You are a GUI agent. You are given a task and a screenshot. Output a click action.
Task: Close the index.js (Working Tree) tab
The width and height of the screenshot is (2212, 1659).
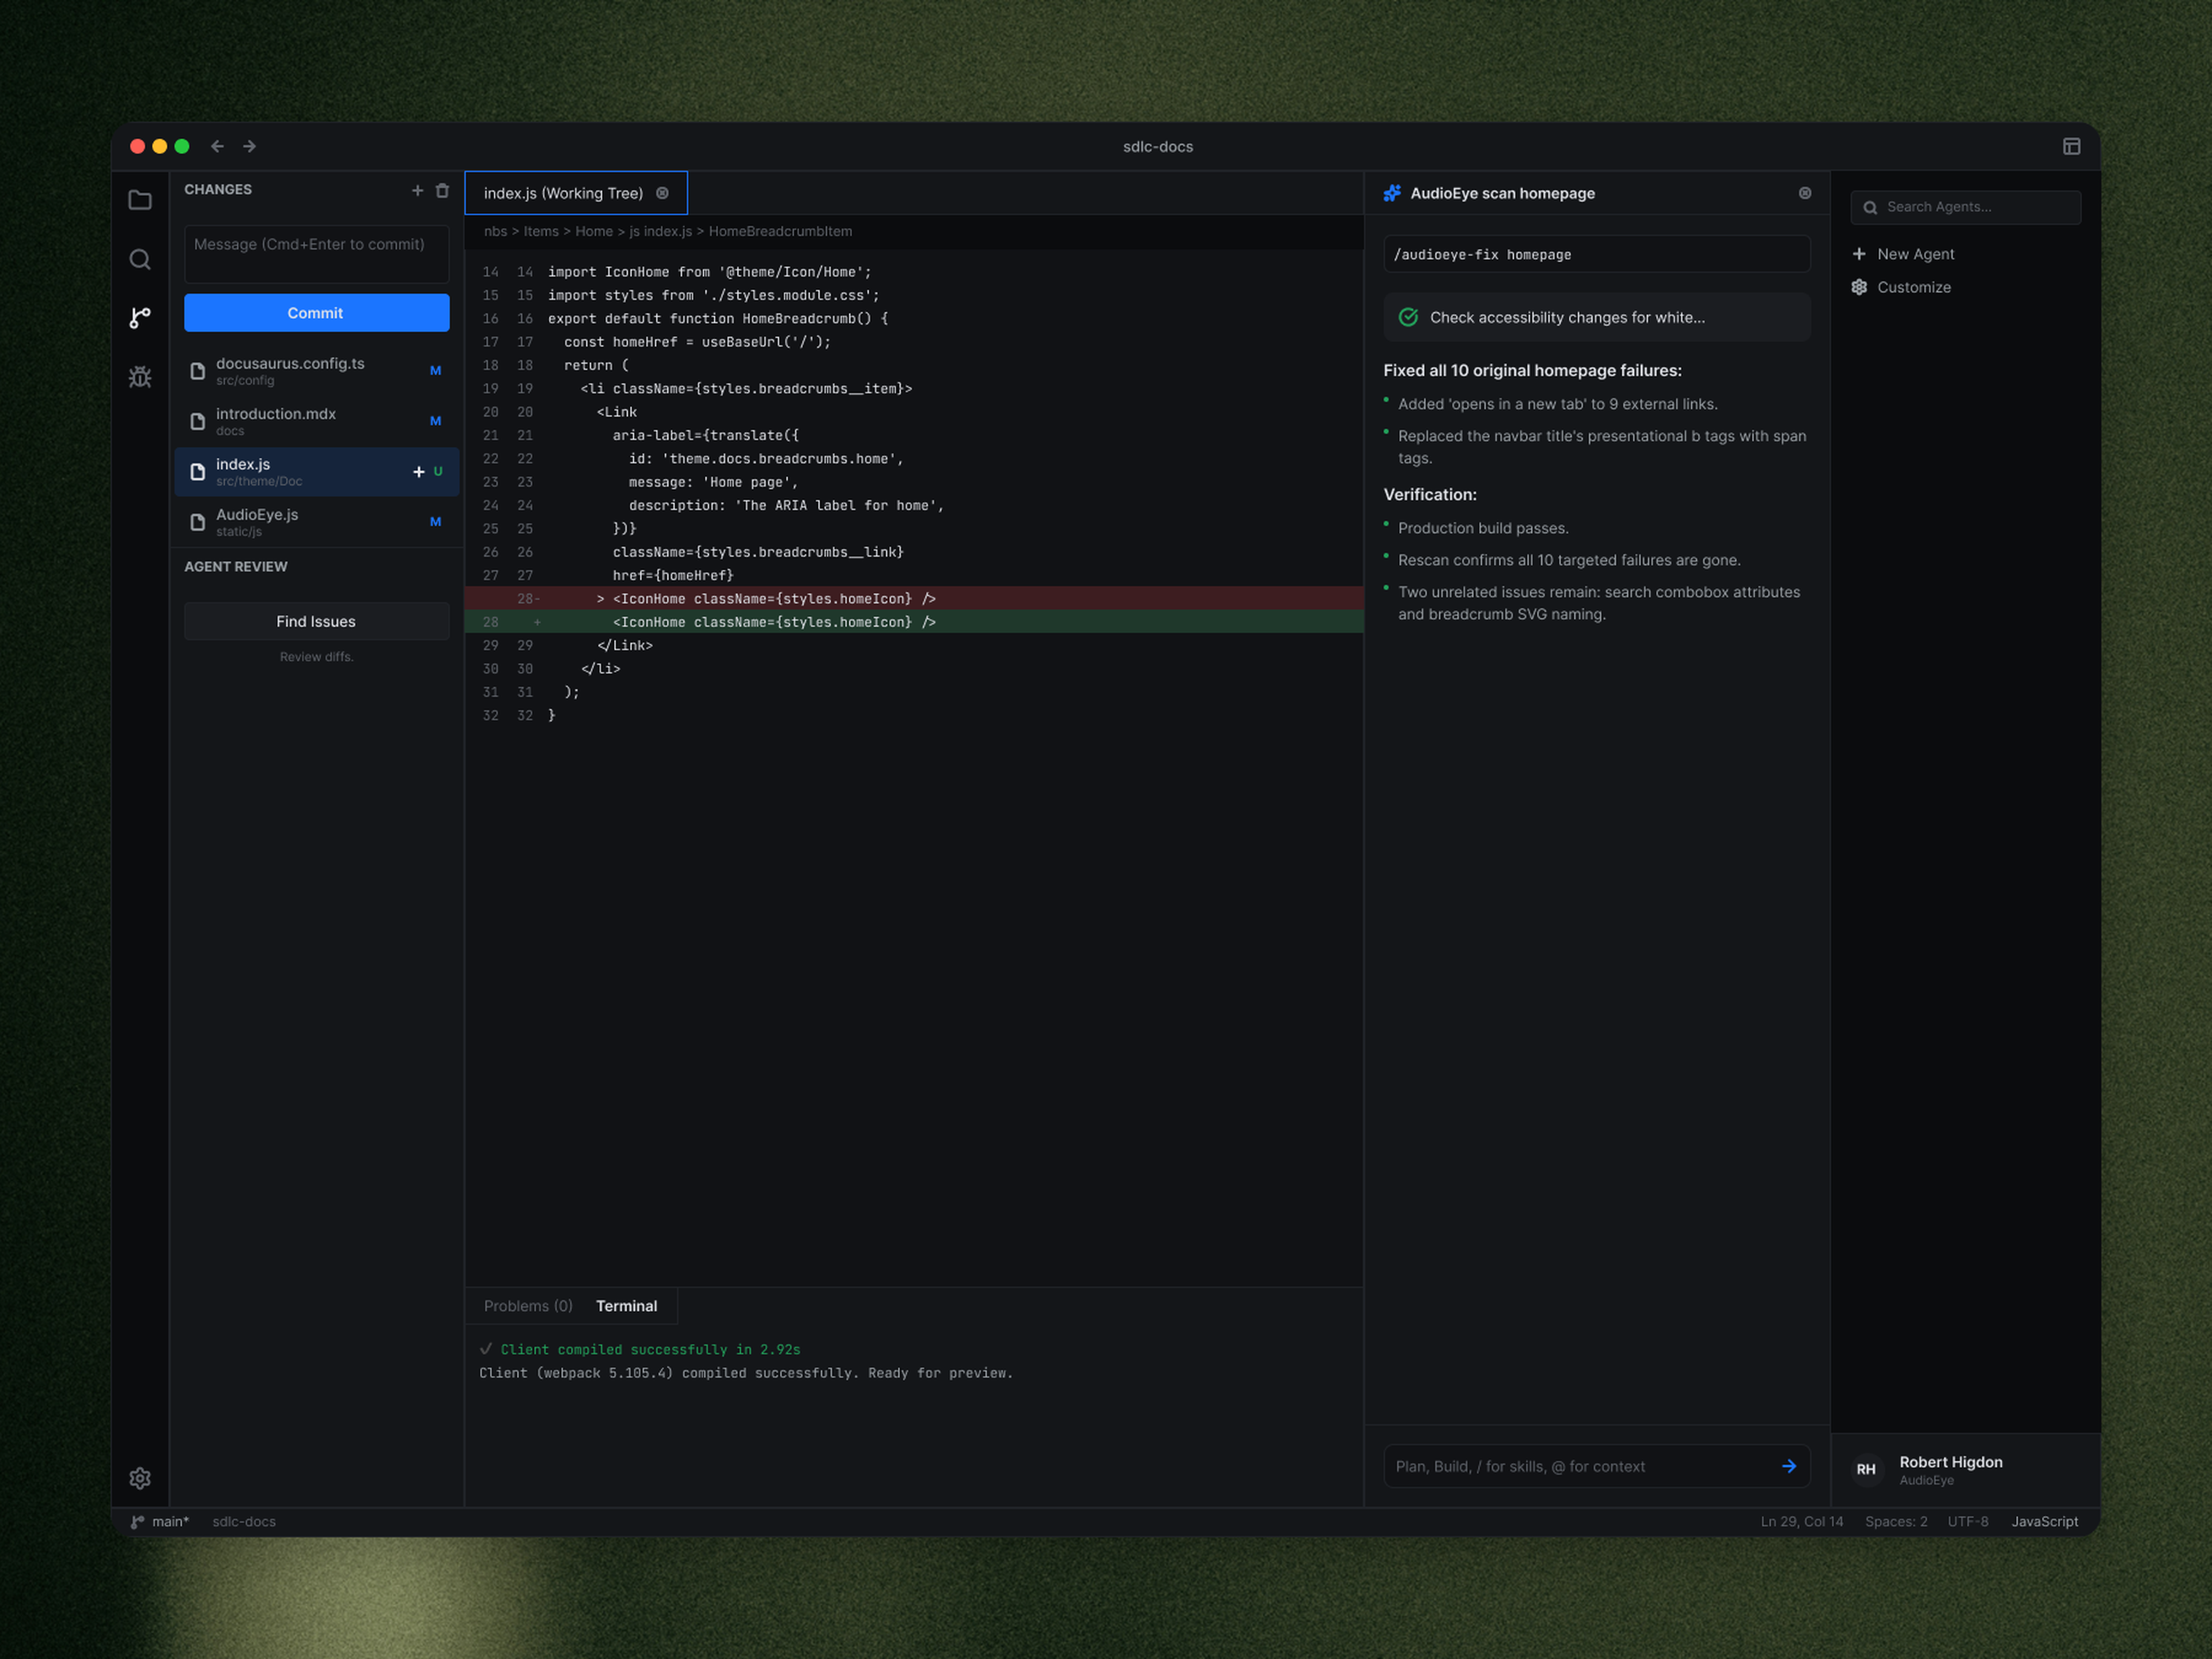(662, 193)
